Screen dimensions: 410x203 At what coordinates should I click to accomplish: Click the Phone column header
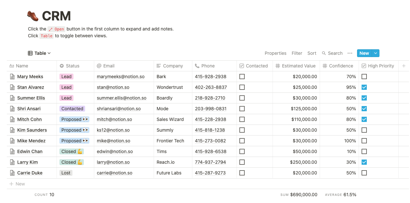(214, 66)
